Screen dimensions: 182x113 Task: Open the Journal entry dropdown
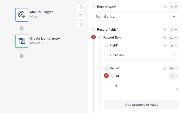[x=135, y=16]
